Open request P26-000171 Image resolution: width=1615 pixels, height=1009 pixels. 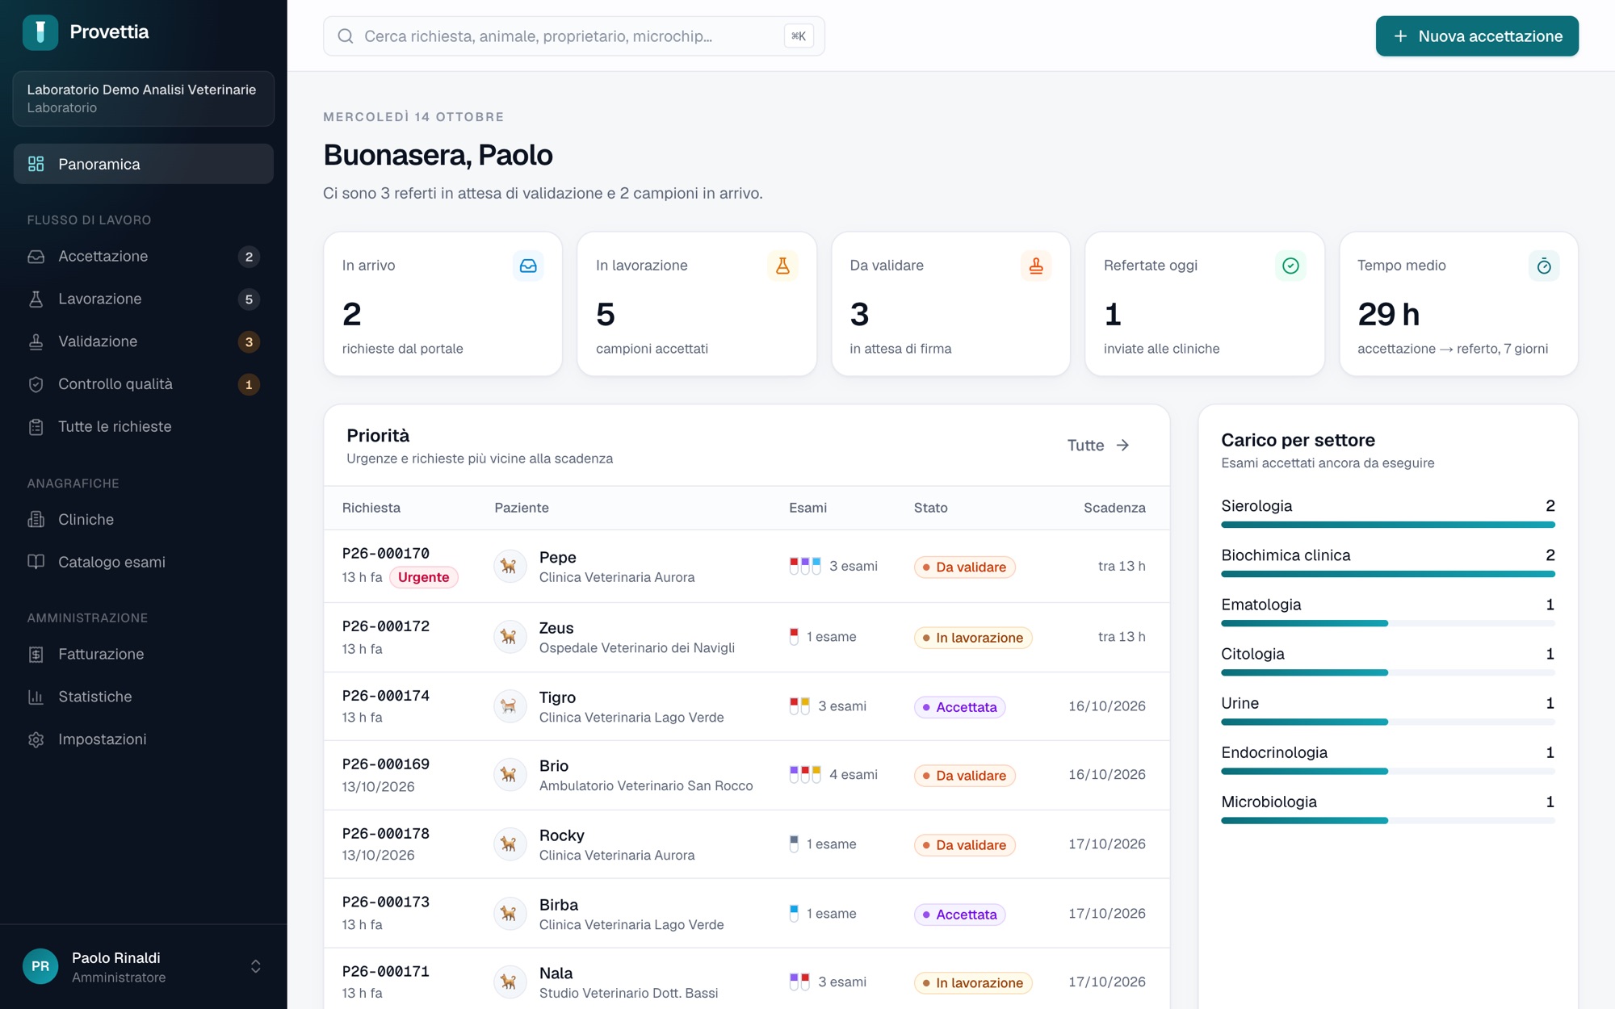click(x=386, y=972)
